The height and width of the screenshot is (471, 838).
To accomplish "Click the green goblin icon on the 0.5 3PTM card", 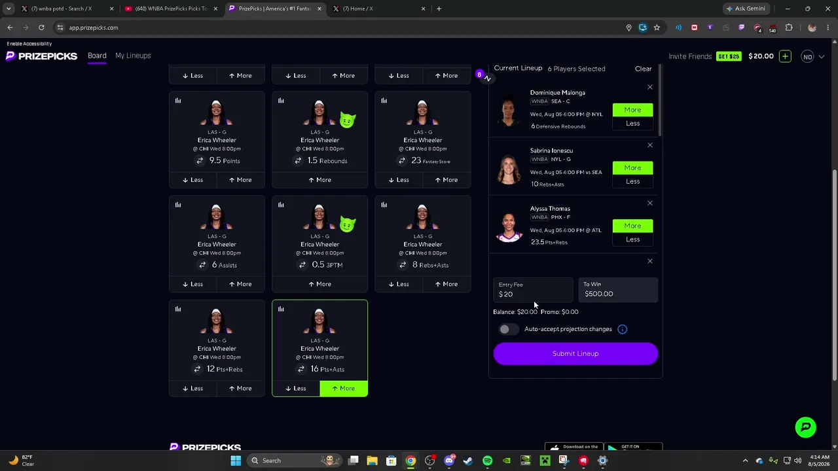I will [348, 224].
